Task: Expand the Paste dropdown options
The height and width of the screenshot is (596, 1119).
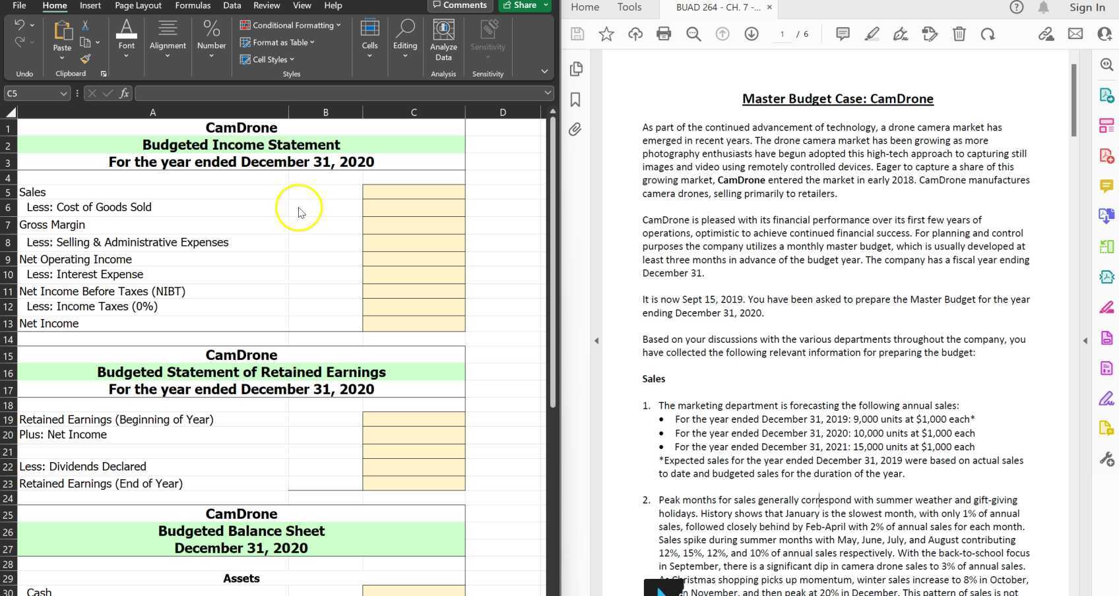Action: [62, 58]
